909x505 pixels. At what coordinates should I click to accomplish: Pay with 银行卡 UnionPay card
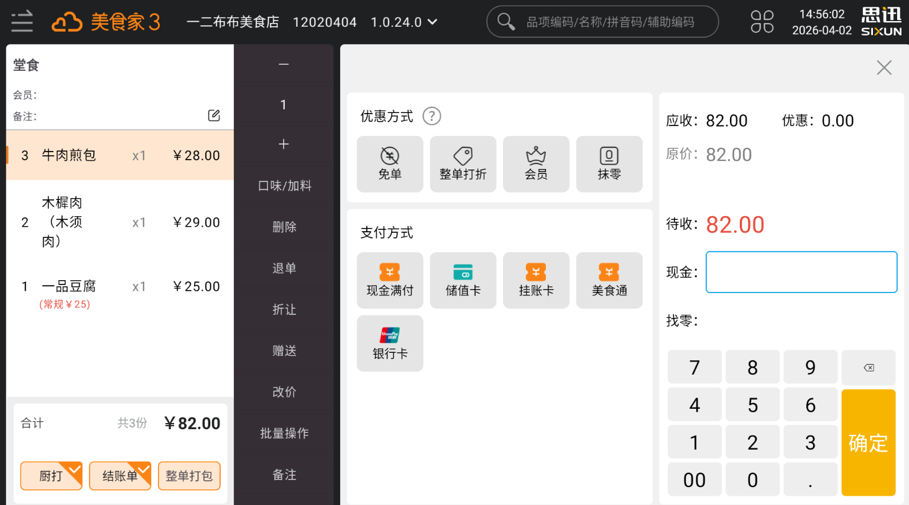pos(390,343)
